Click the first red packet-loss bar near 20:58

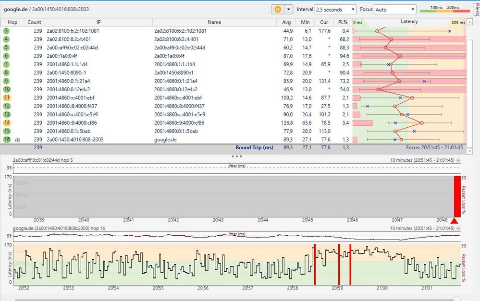pyautogui.click(x=315, y=265)
